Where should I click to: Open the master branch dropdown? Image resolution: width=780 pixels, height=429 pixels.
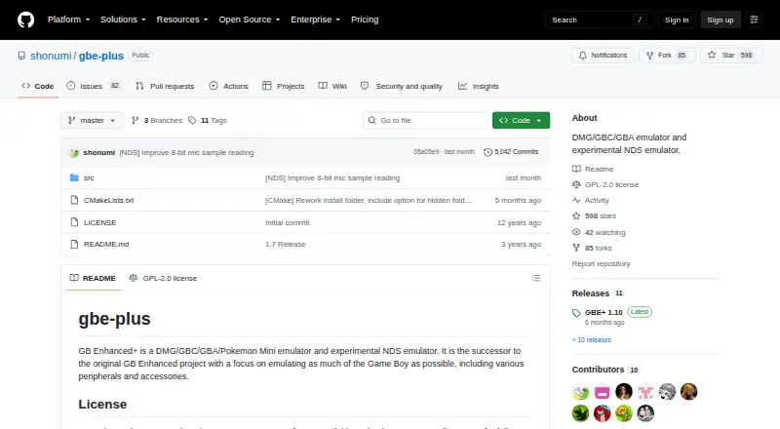tap(92, 121)
